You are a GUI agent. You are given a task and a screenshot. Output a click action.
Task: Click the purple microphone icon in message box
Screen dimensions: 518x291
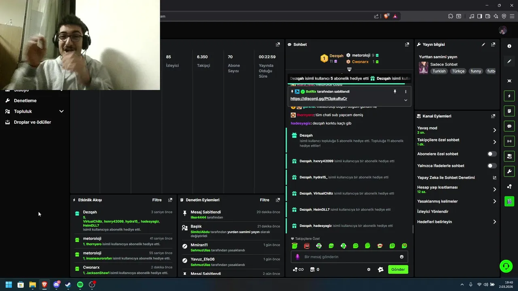[297, 257]
